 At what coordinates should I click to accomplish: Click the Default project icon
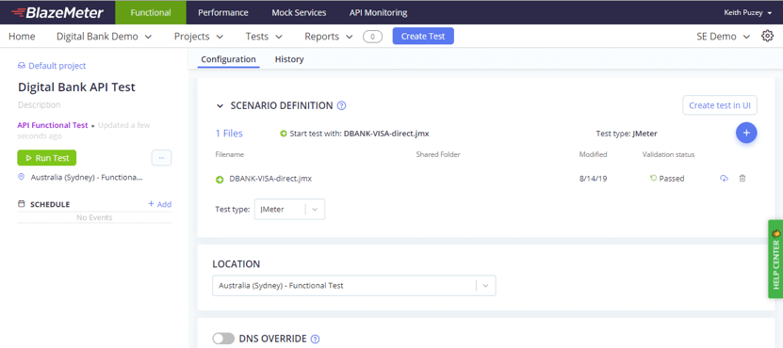(x=22, y=66)
